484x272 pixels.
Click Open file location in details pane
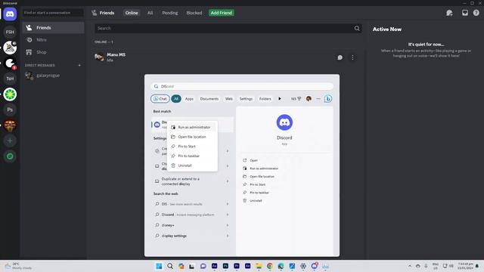(x=259, y=176)
